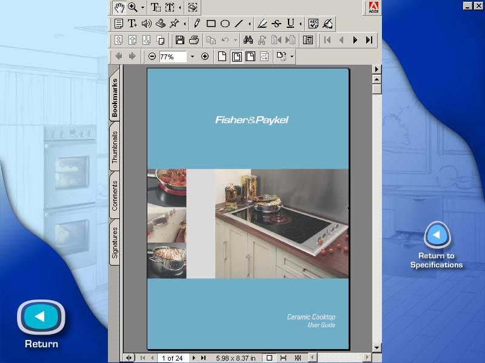The height and width of the screenshot is (363, 485).
Task: Open the Find binoculars tool
Action: point(249,40)
